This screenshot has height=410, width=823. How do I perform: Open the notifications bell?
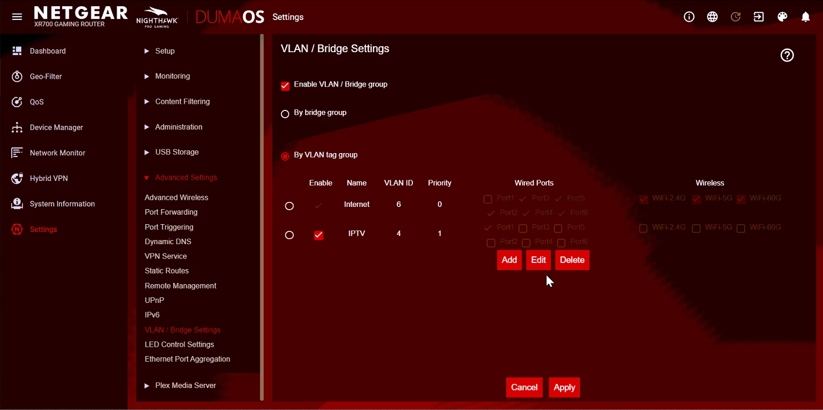[x=806, y=17]
